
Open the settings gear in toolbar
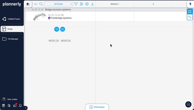87,4
